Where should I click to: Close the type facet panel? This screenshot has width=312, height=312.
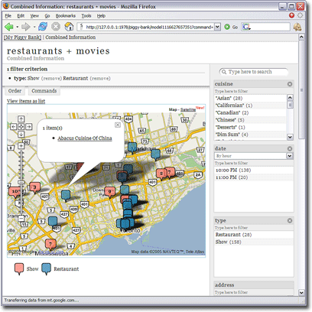click(290, 220)
